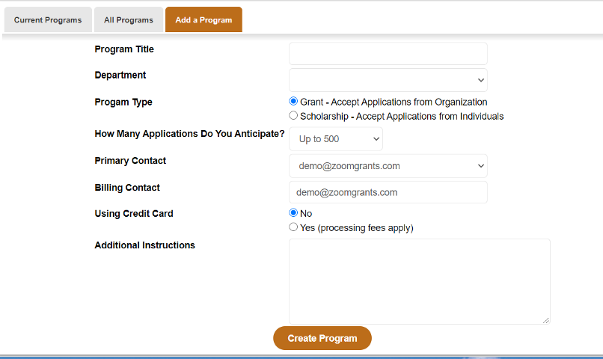Choose Yes (processing fees apply) option
This screenshot has width=603, height=359.
point(293,227)
